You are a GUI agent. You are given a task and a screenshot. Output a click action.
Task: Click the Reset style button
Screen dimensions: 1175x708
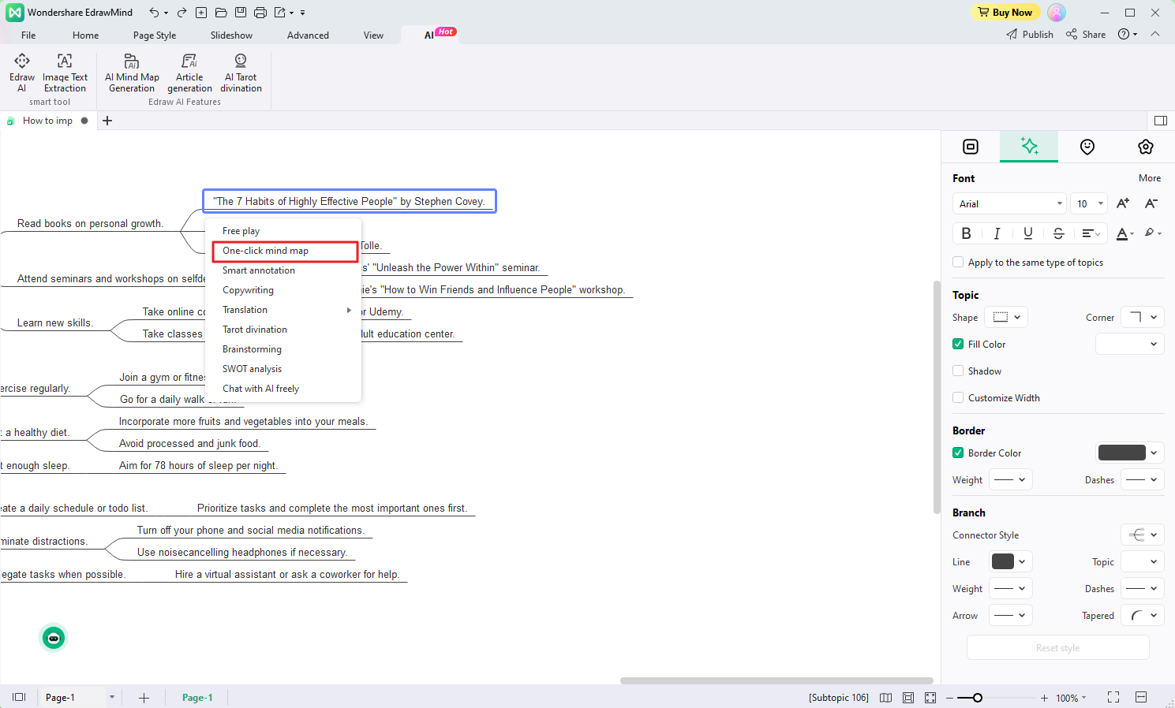(1057, 648)
